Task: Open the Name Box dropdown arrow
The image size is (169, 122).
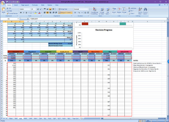Action: coord(18,19)
